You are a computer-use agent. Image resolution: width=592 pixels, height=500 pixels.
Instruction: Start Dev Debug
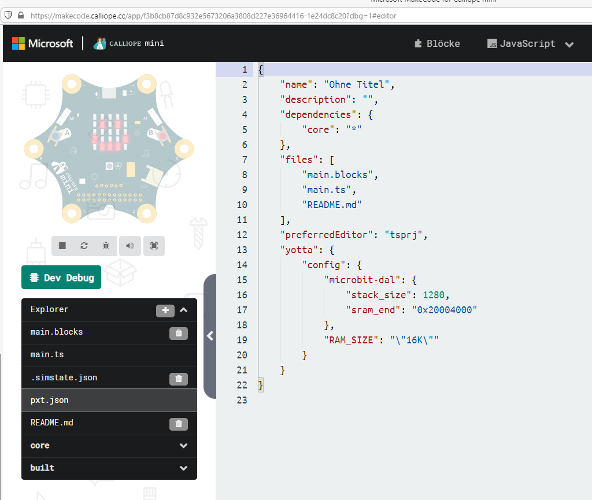pyautogui.click(x=61, y=277)
